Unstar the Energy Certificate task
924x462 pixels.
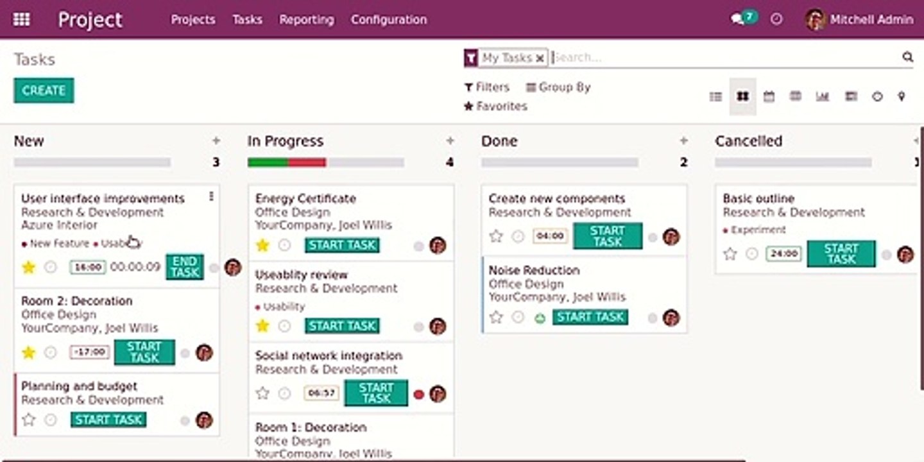coord(262,245)
